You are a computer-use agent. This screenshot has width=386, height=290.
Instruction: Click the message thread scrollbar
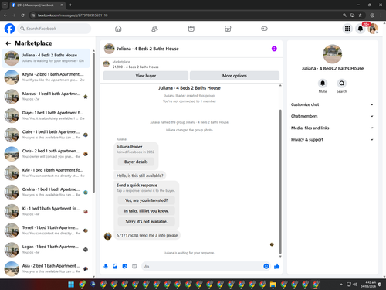pyautogui.click(x=280, y=182)
